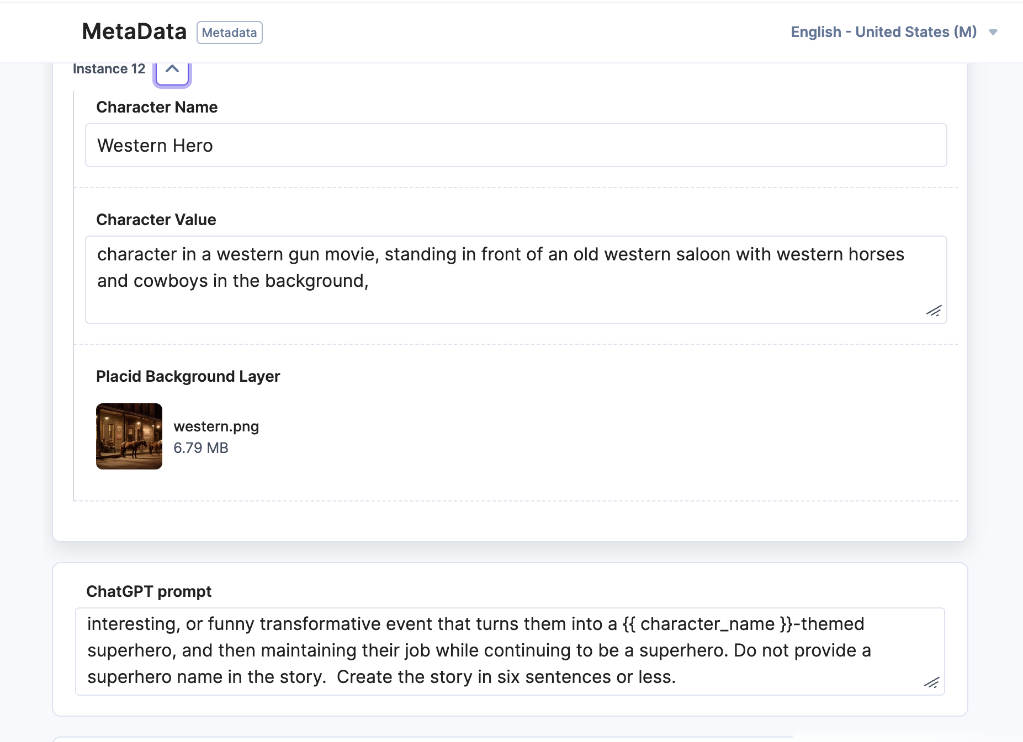Viewport: 1023px width, 742px height.
Task: Open the western.png thumbnail image
Action: pyautogui.click(x=129, y=436)
